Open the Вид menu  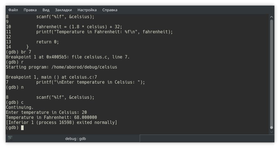[x=46, y=10]
